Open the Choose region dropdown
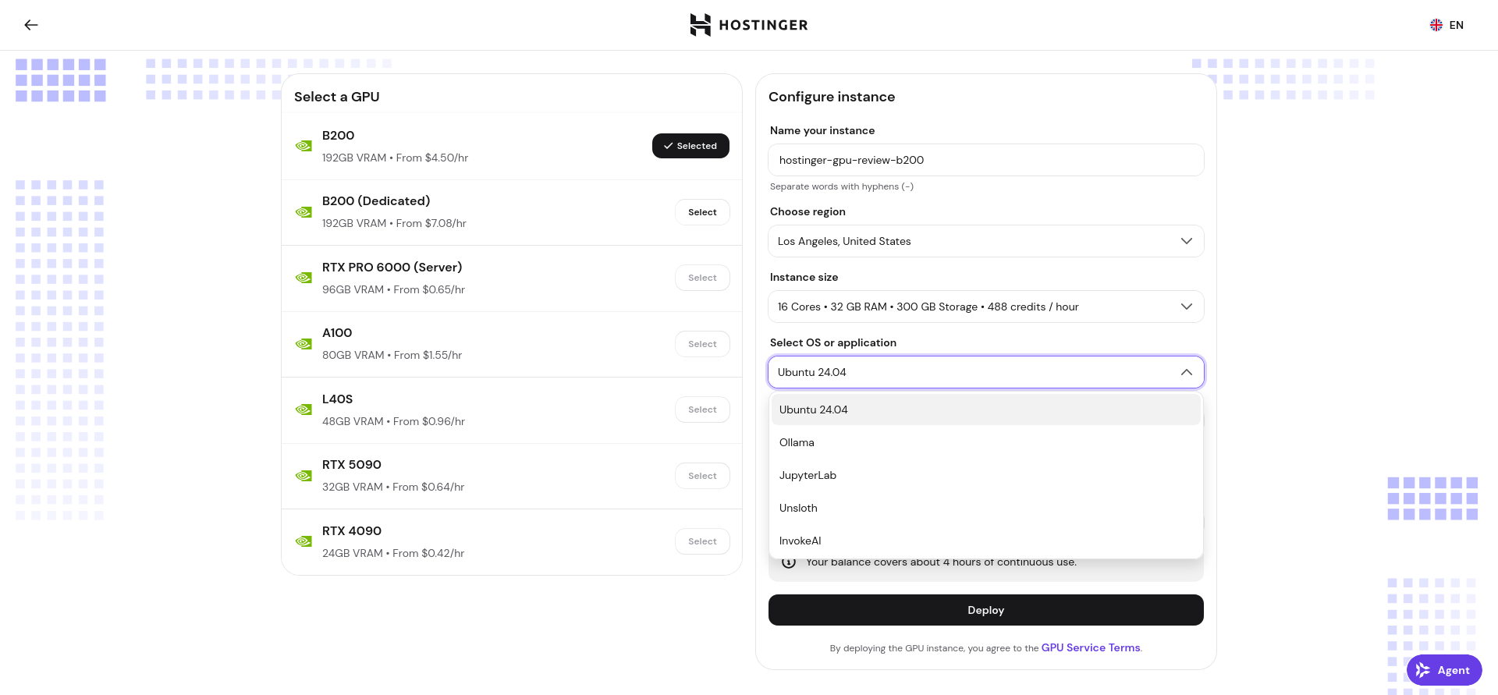This screenshot has width=1498, height=695. 985,241
